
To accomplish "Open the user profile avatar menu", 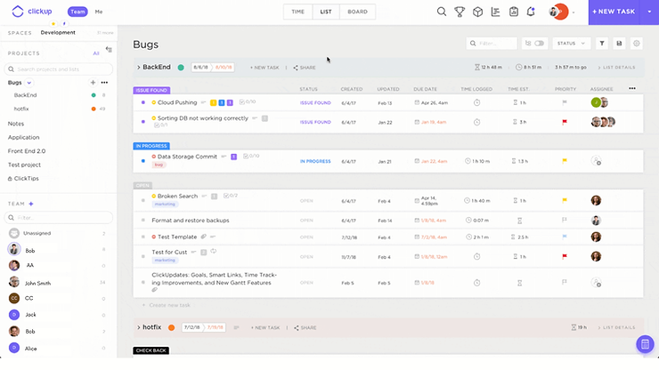I will click(x=558, y=12).
